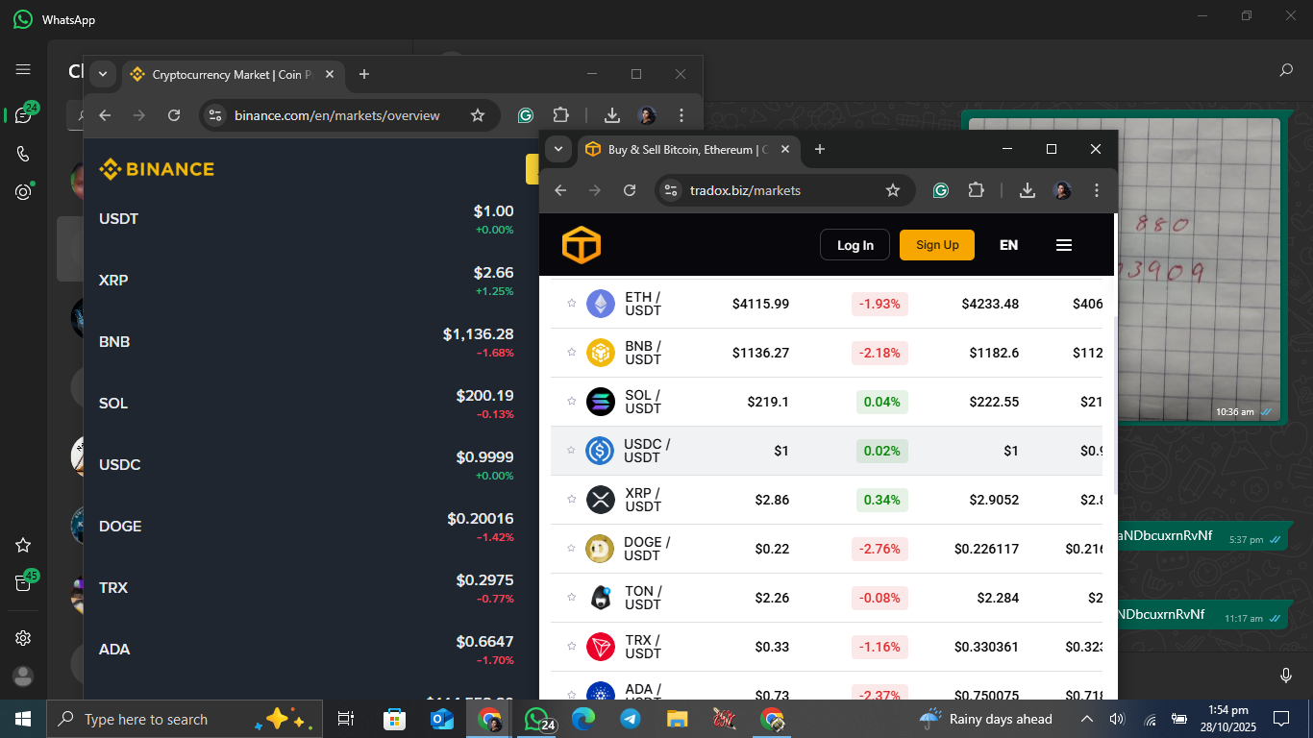Screen dimensions: 1313x738
Task: Click the Windows Start button
Action: [23, 719]
